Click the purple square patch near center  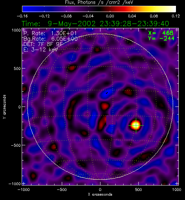pos(111,120)
